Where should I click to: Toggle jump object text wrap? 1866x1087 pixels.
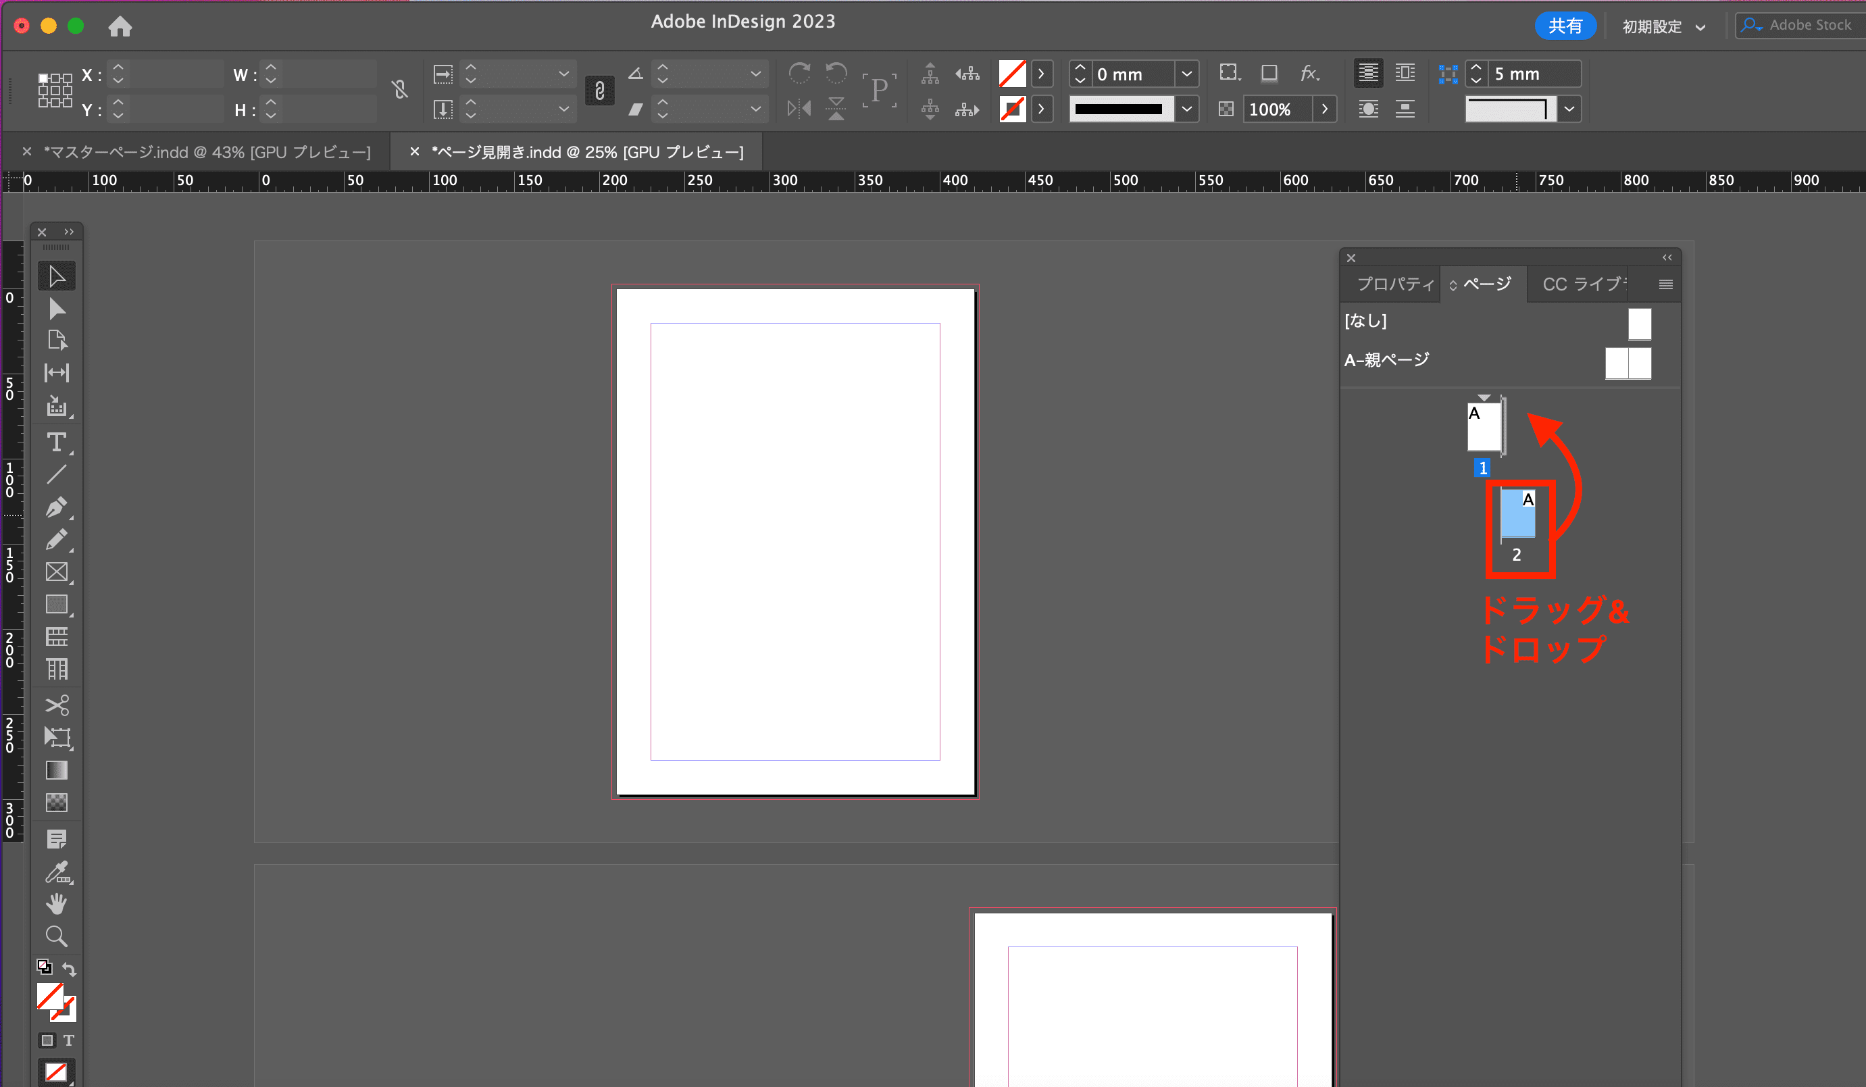pyautogui.click(x=1405, y=109)
